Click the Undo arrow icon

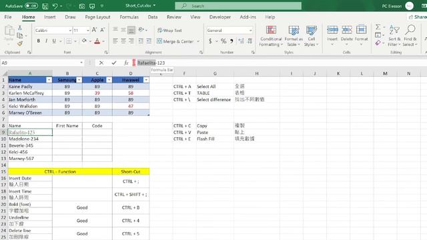55,6
